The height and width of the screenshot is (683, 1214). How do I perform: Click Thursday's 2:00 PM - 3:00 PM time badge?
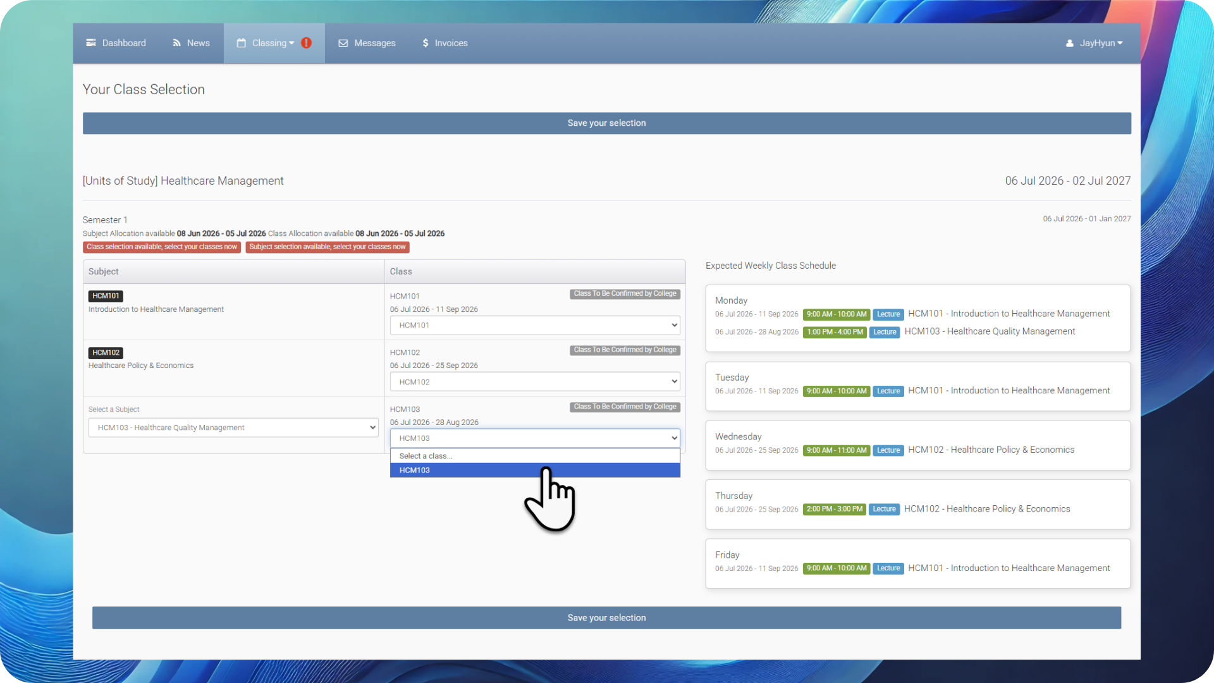(835, 510)
